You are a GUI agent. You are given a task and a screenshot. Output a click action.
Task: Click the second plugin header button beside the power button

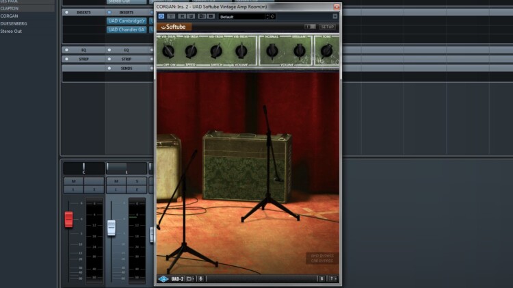(171, 16)
